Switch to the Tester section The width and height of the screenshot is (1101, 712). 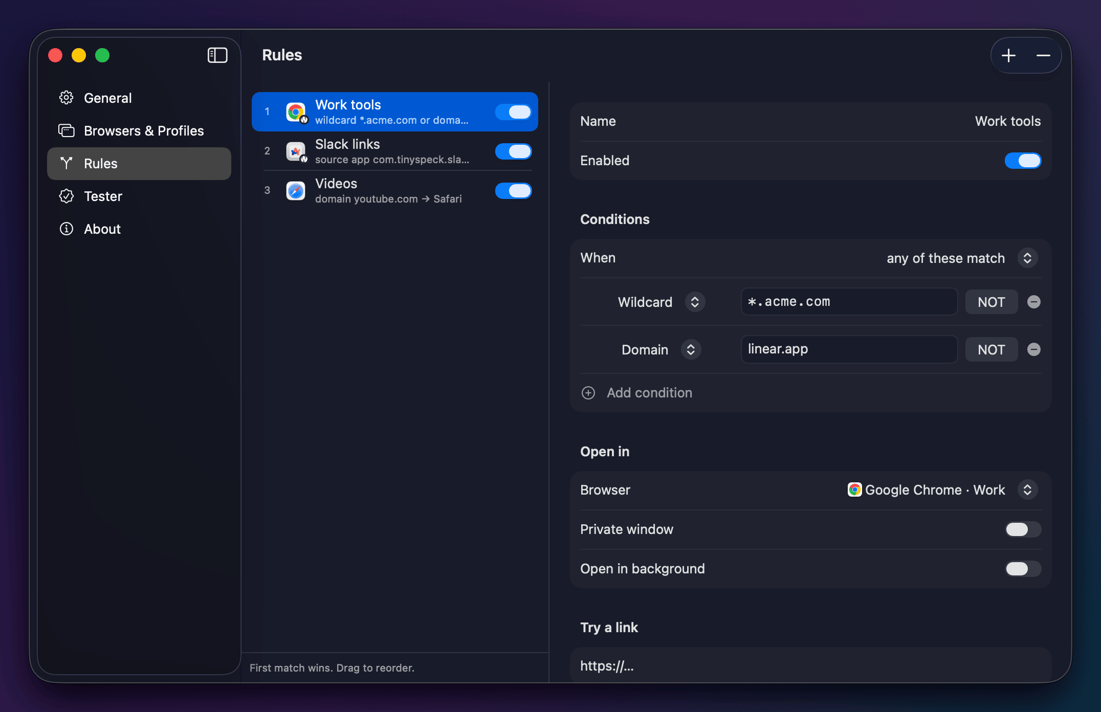coord(139,196)
